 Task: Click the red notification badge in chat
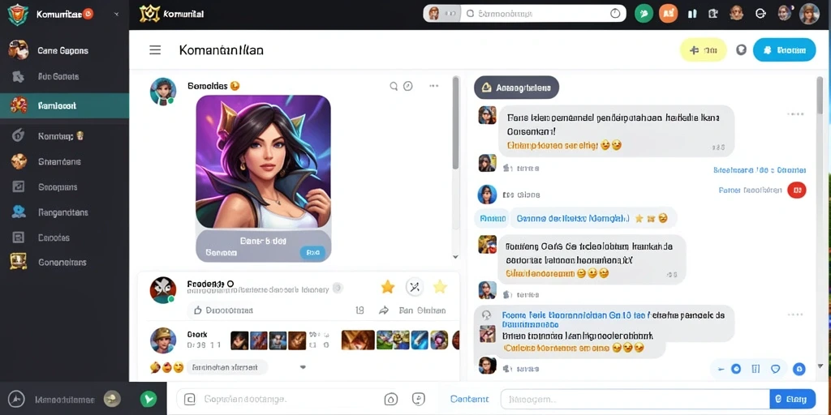tap(797, 190)
